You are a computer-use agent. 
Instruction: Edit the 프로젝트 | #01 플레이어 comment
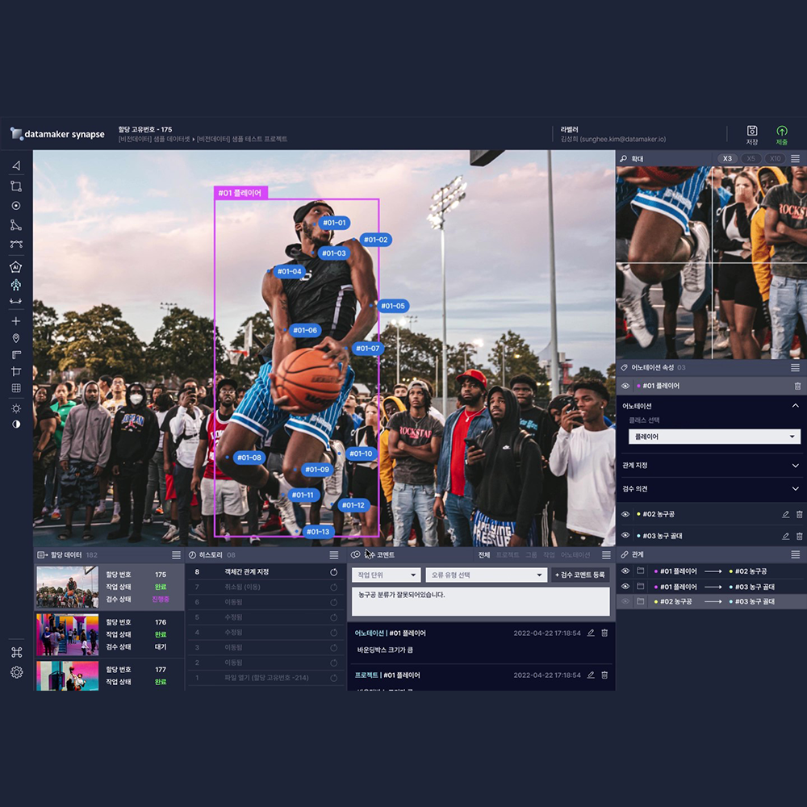point(591,675)
